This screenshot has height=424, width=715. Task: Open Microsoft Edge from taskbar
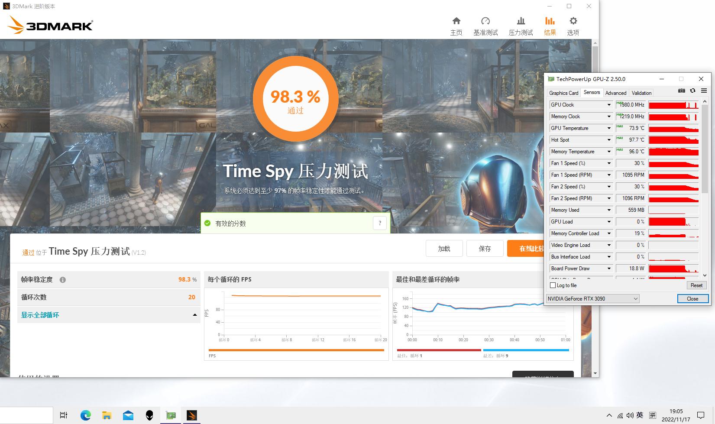[x=86, y=415]
